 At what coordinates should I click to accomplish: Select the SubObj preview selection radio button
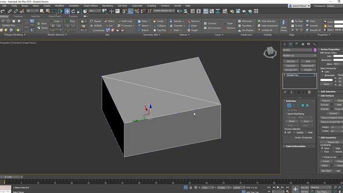point(295,132)
